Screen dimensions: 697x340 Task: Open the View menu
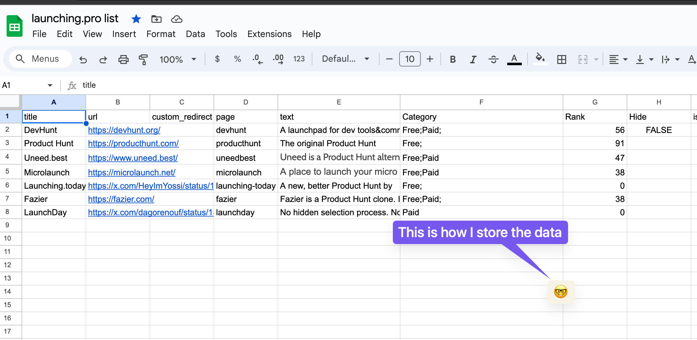92,34
